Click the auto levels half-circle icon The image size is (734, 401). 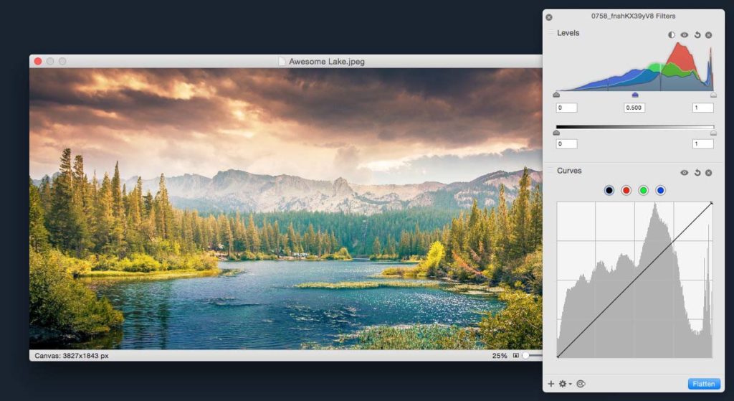tap(671, 34)
